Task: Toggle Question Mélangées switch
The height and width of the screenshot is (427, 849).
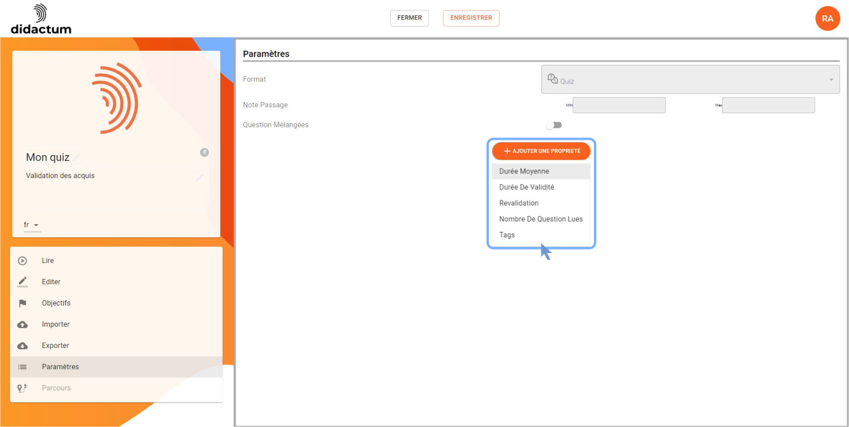Action: tap(554, 125)
